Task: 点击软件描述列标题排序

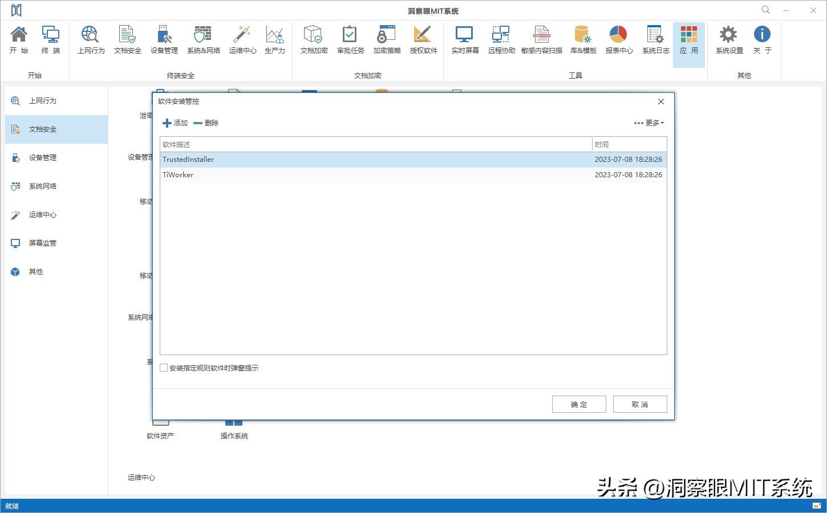Action: point(177,144)
